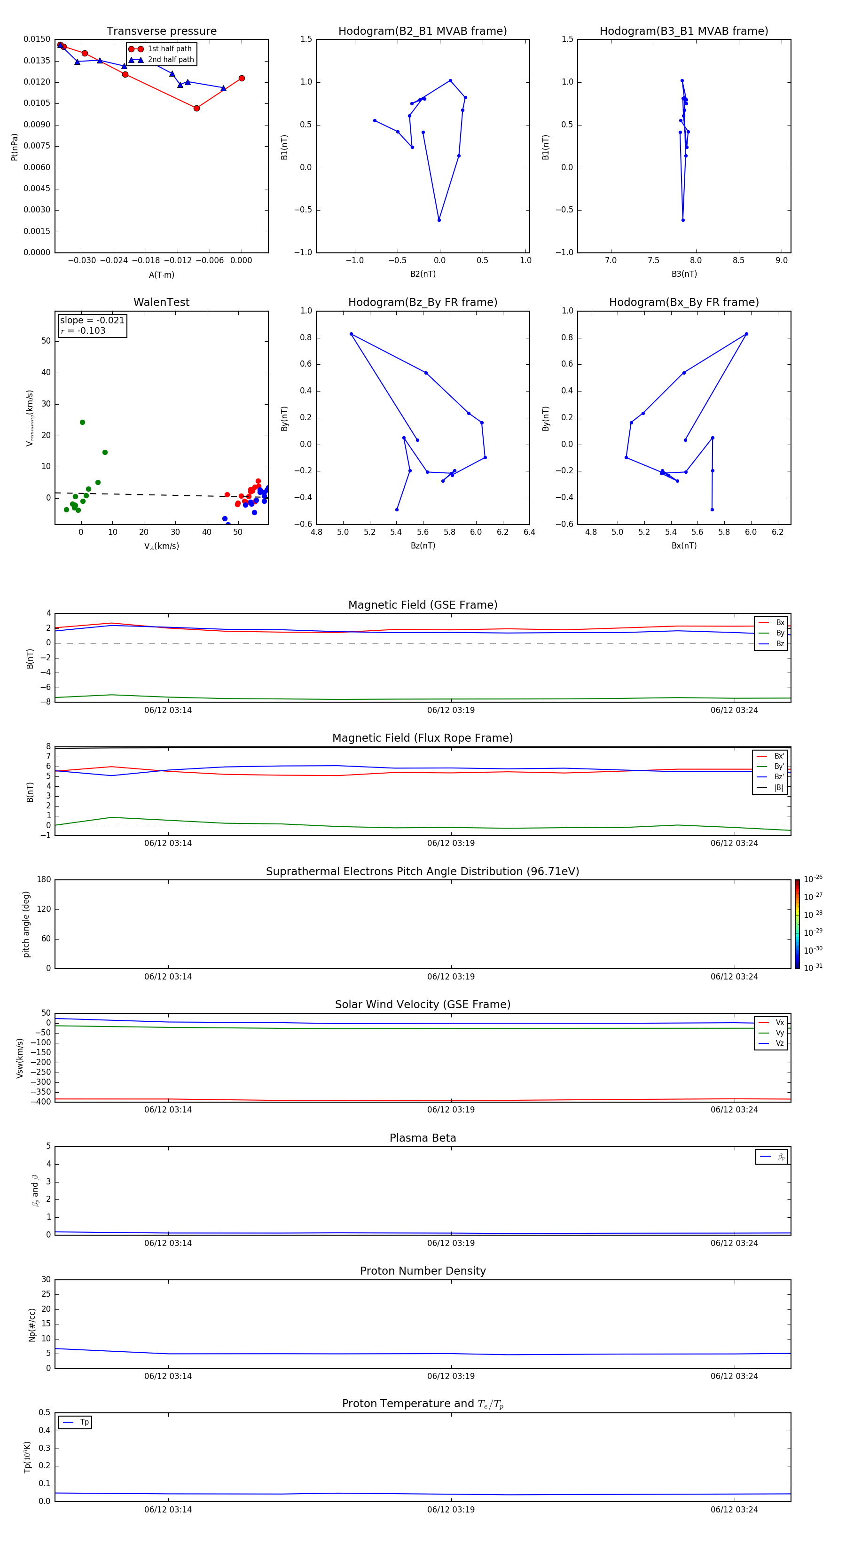Click the "Bx'" legend entry in Flux Rope panel
This screenshot has height=1551, width=846.
tap(770, 756)
